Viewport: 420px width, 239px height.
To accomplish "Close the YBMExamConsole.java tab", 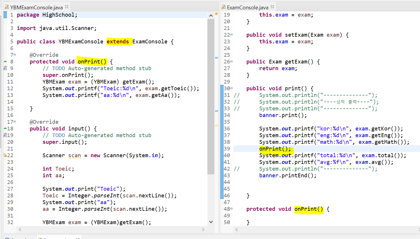I will click(67, 6).
